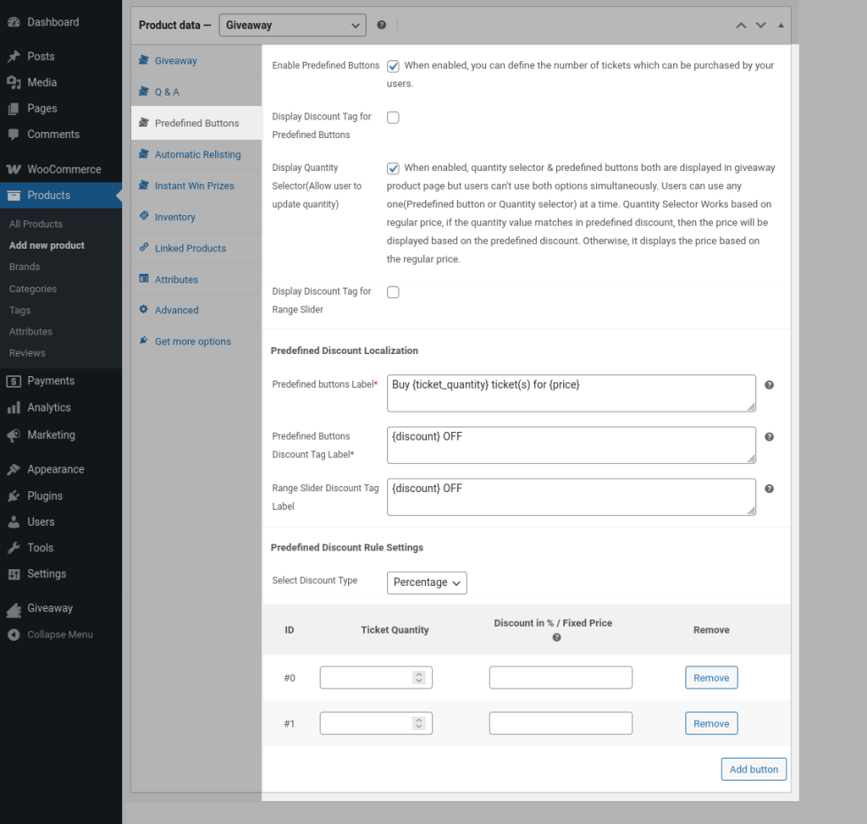Click Discount value input for row #1

[561, 723]
